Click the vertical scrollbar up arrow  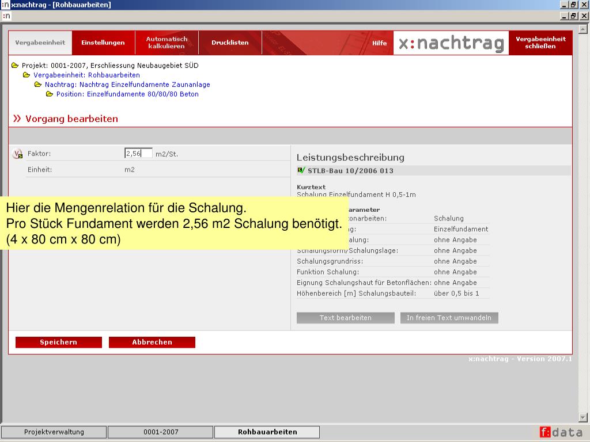click(x=583, y=29)
